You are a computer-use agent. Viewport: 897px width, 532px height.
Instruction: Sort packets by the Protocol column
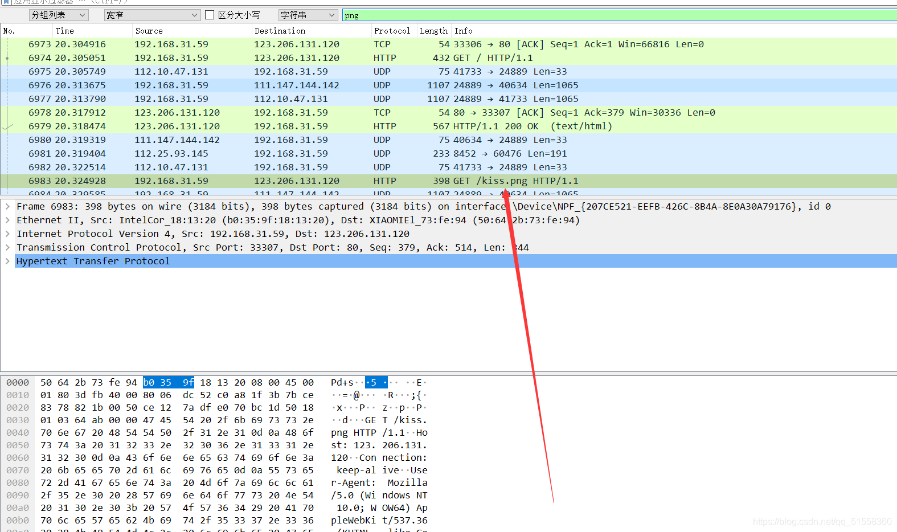pos(394,31)
